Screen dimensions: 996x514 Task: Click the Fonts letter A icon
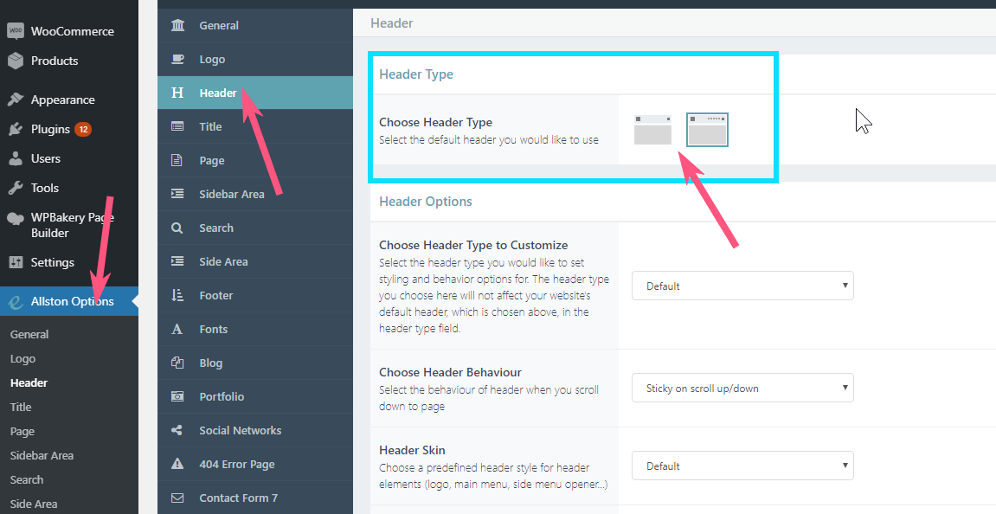coord(177,329)
